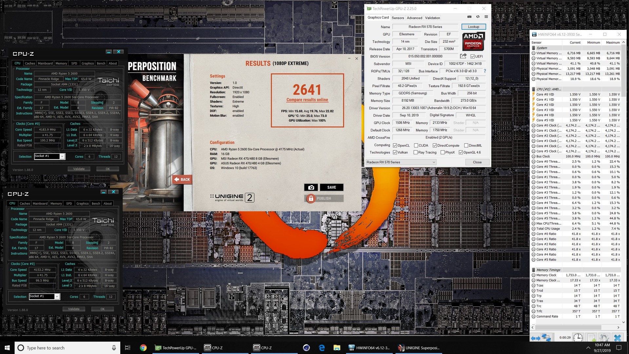
Task: Click the HWiNFO horizontal scrollbar thumb
Action: pos(568,327)
